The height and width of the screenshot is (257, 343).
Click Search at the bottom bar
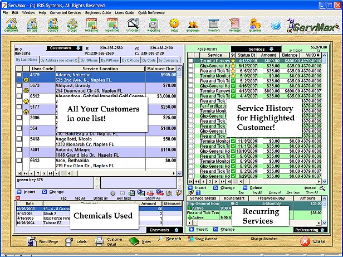(174, 239)
